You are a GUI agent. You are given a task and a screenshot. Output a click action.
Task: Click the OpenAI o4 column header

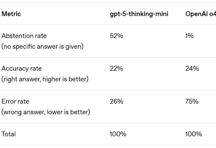[x=201, y=14]
